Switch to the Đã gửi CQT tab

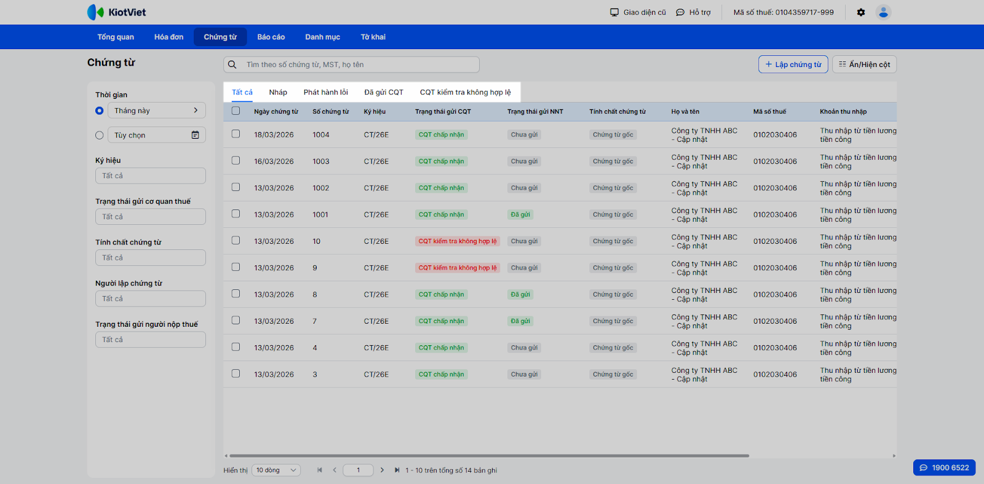(x=384, y=92)
